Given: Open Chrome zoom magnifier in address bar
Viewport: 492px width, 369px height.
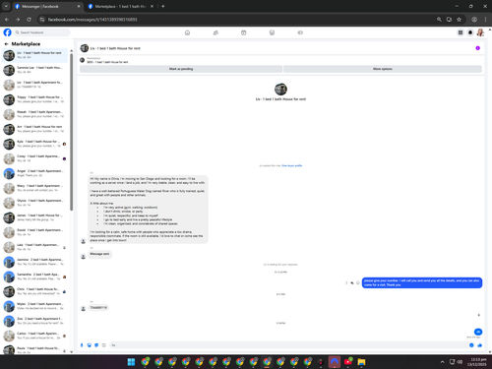Looking at the screenshot, I should [439, 20].
